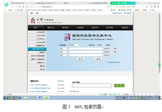Open a new tab with plus icon
This screenshot has width=162, height=112.
(137, 3)
